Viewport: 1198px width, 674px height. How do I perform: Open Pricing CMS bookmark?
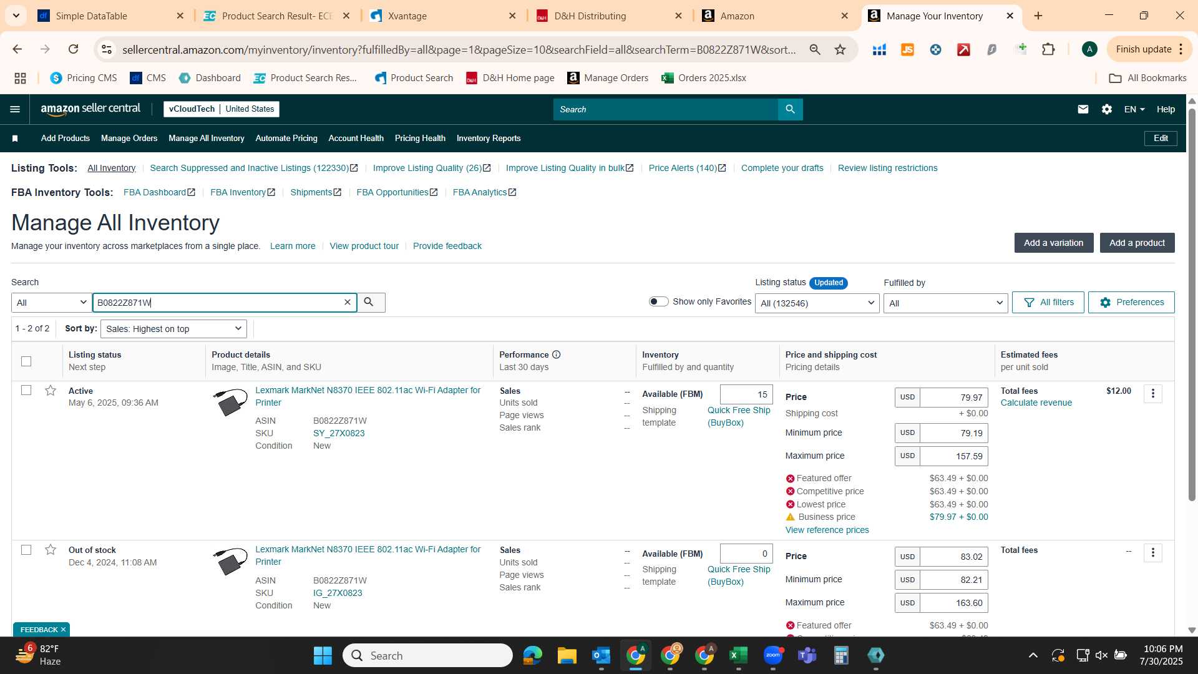[x=84, y=78]
